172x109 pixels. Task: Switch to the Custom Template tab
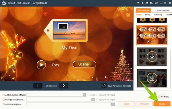(x=162, y=11)
